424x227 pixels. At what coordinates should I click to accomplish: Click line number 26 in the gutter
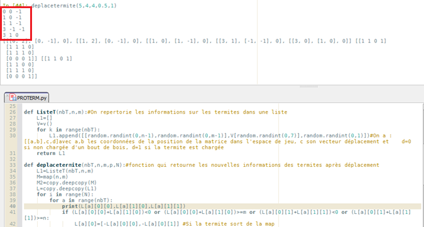click(13, 112)
